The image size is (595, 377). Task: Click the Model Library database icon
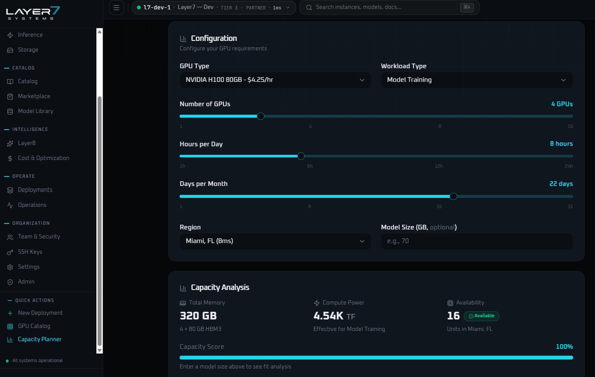[10, 111]
